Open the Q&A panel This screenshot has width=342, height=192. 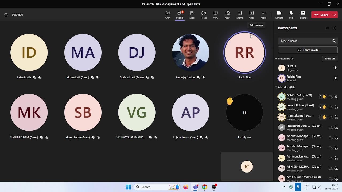227,15
